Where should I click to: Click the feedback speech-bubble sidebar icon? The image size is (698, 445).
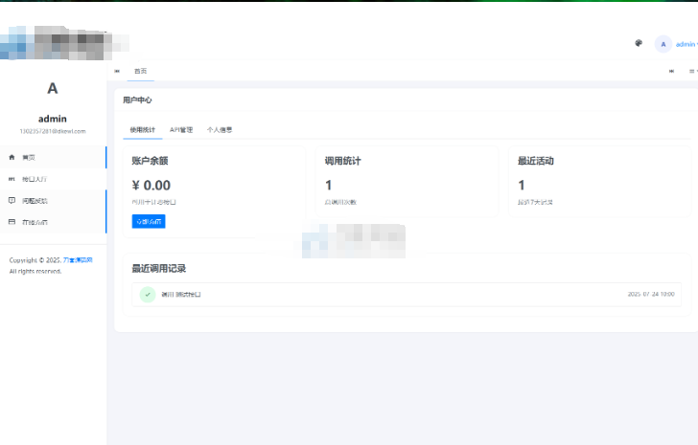[x=12, y=201]
